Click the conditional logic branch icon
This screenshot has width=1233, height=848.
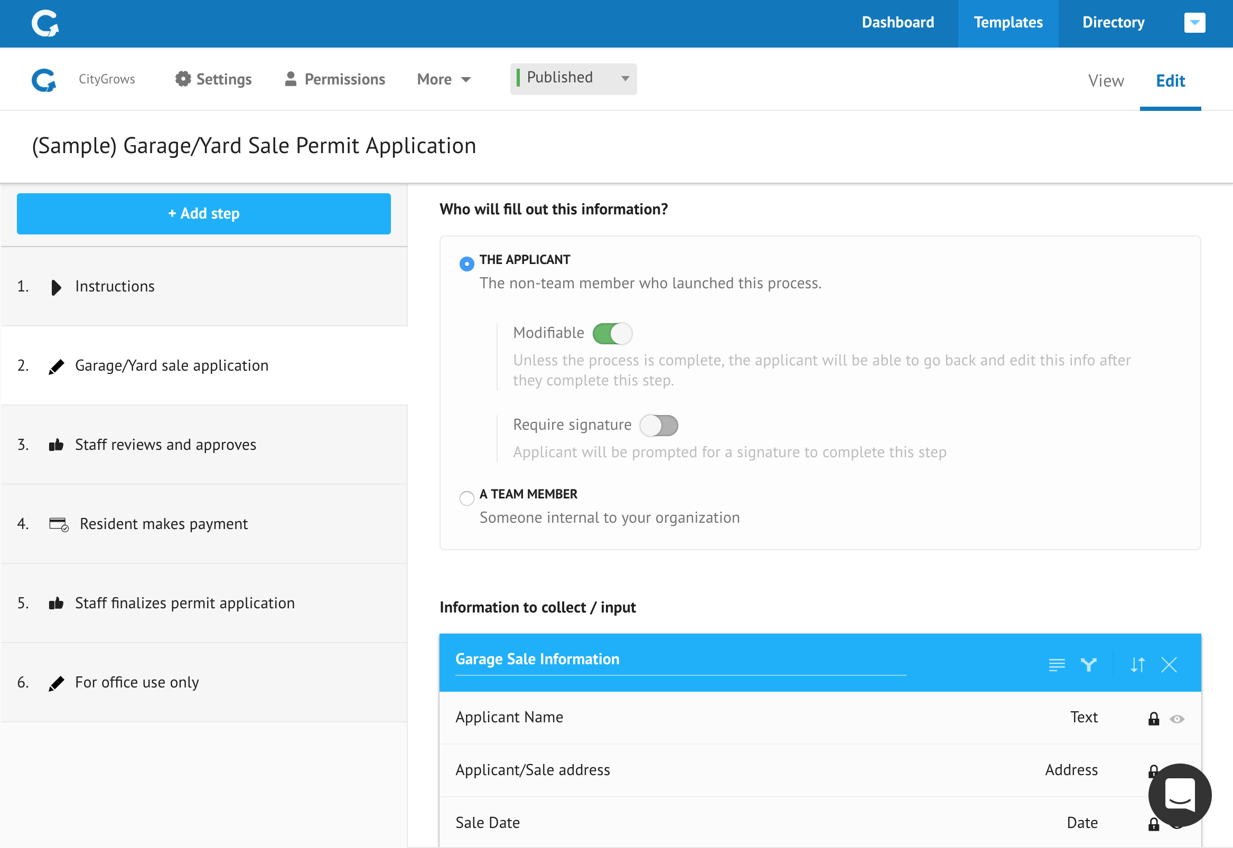[1088, 664]
